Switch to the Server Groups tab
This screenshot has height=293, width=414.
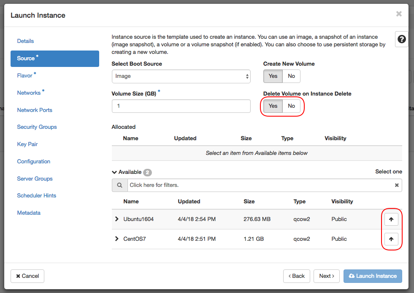pos(35,178)
